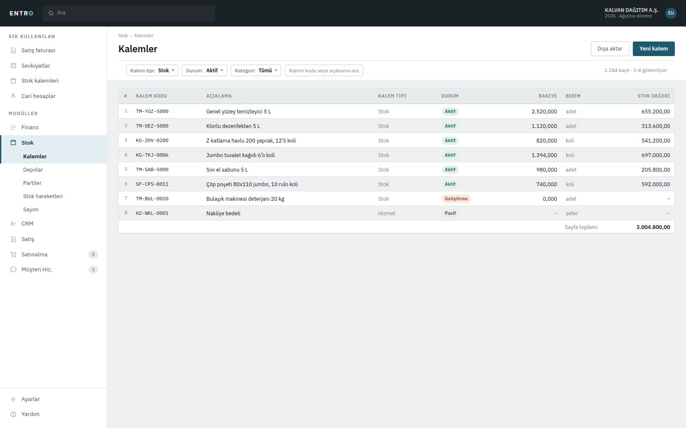Click the ENTRO logo

pyautogui.click(x=21, y=13)
